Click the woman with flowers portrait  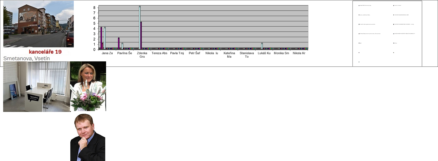88,86
